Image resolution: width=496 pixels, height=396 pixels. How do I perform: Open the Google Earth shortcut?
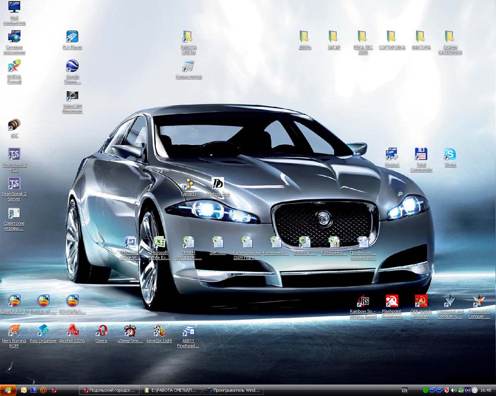click(72, 66)
